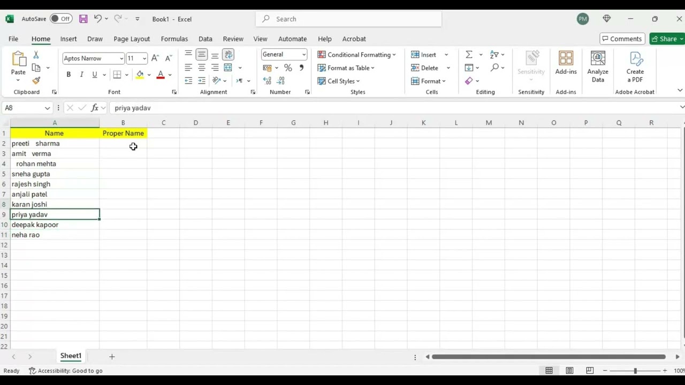Click the Decrease Font Size icon

pos(168,58)
